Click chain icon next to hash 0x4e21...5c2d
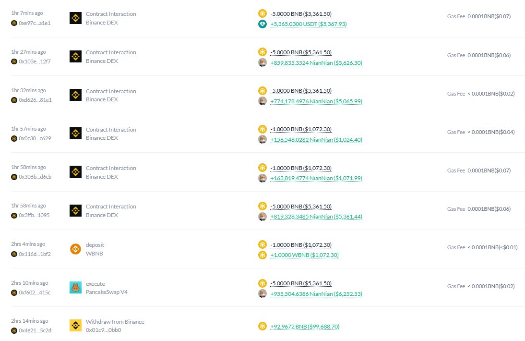 (14, 330)
